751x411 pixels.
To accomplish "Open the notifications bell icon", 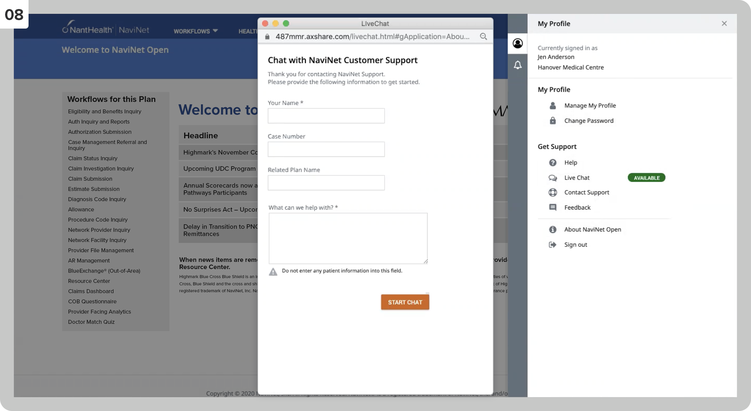I will click(517, 65).
